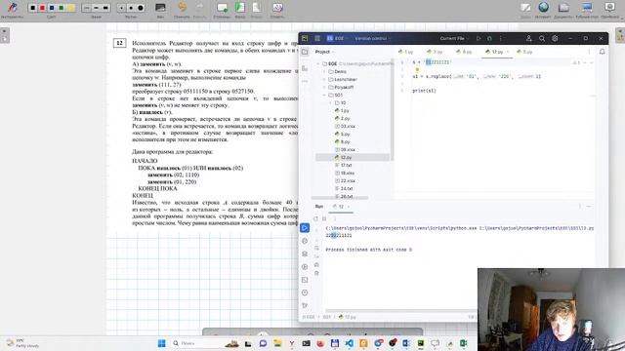This screenshot has width=625, height=351.
Task: Select the pen tool in whiteboard toolbar
Action: [13, 7]
